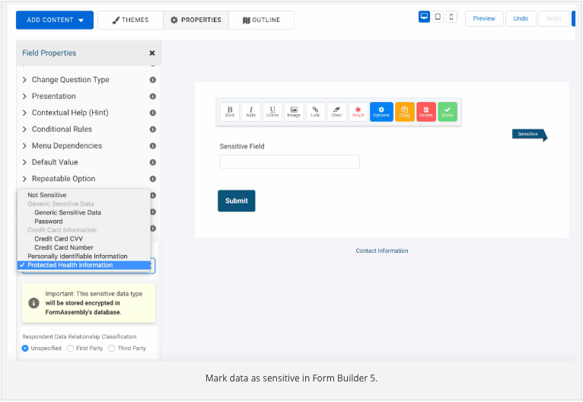
Task: Show info icon for Default Value
Action: pos(153,162)
